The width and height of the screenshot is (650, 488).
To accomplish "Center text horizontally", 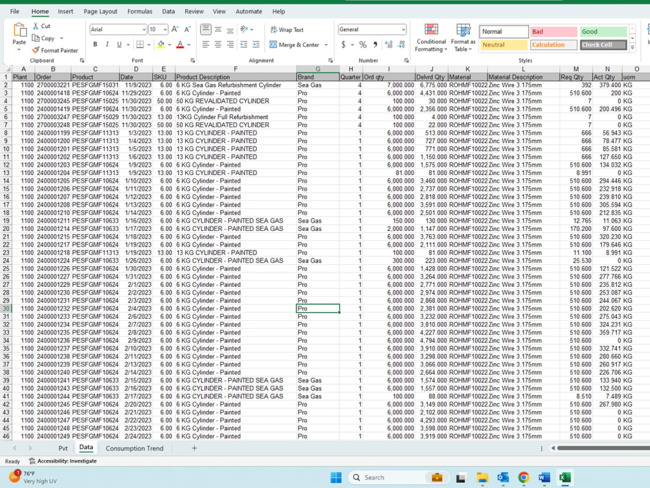I will click(x=218, y=44).
